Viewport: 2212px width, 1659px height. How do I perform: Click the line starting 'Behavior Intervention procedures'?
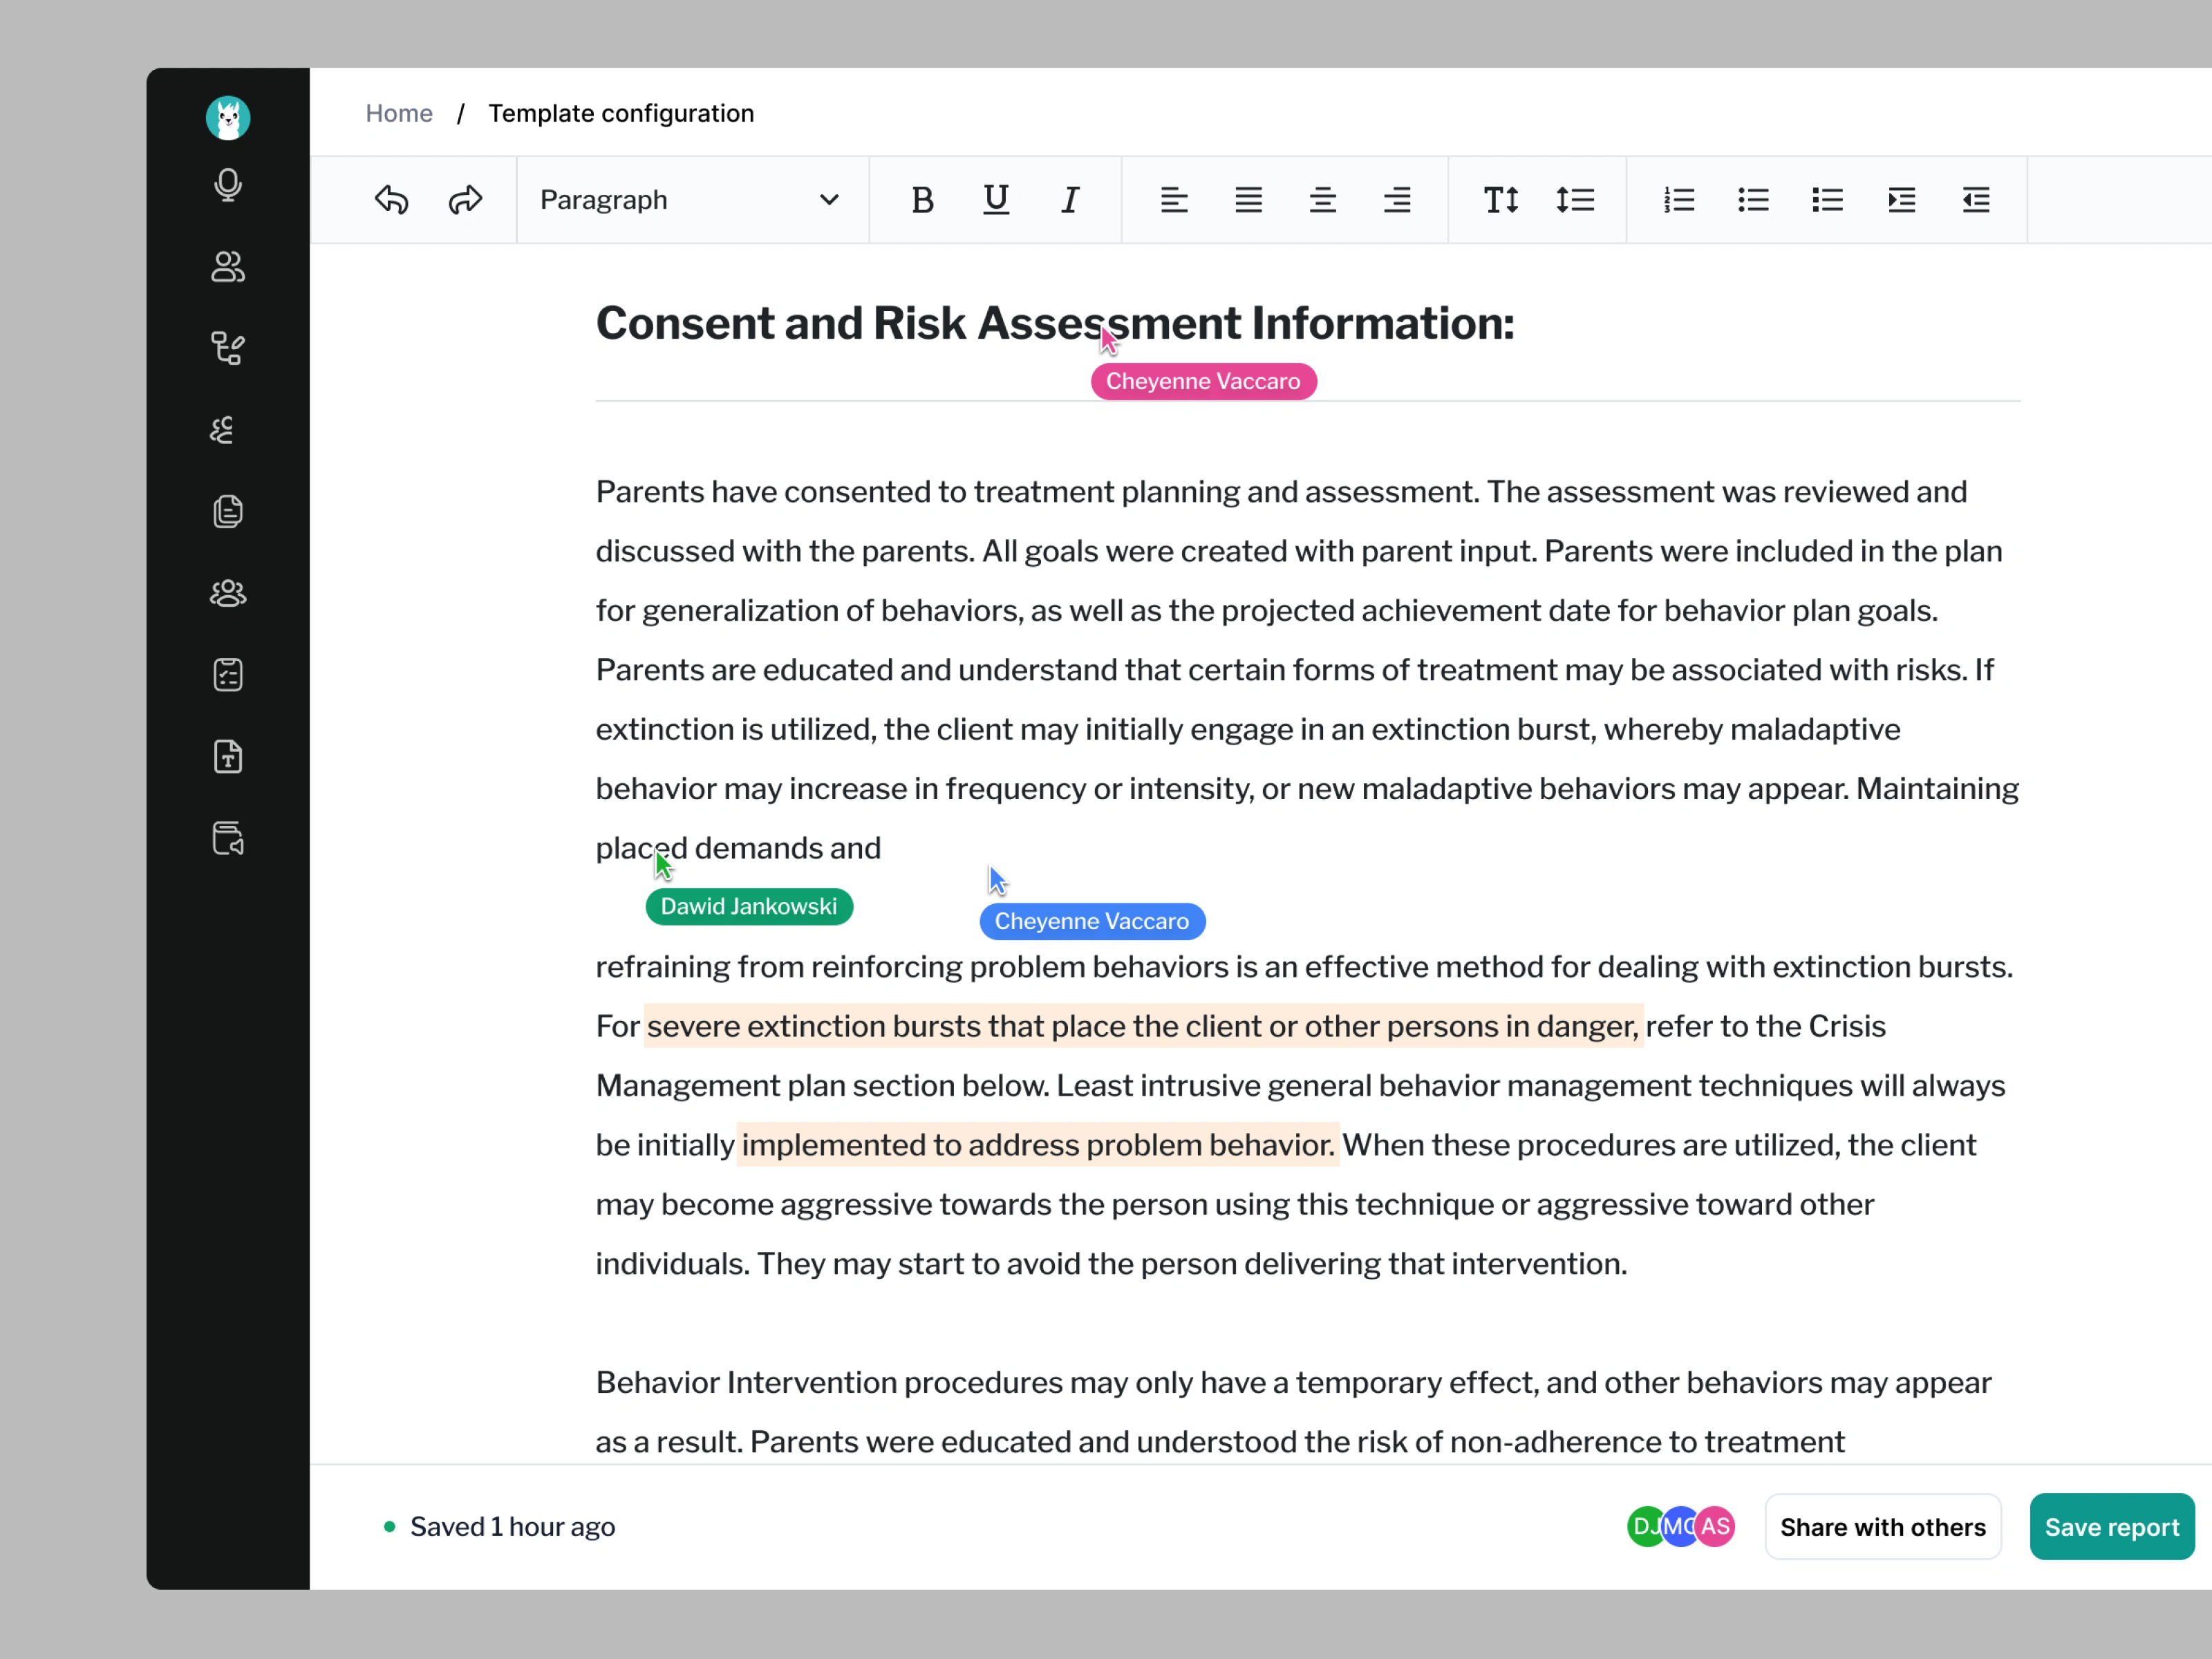click(1293, 1383)
